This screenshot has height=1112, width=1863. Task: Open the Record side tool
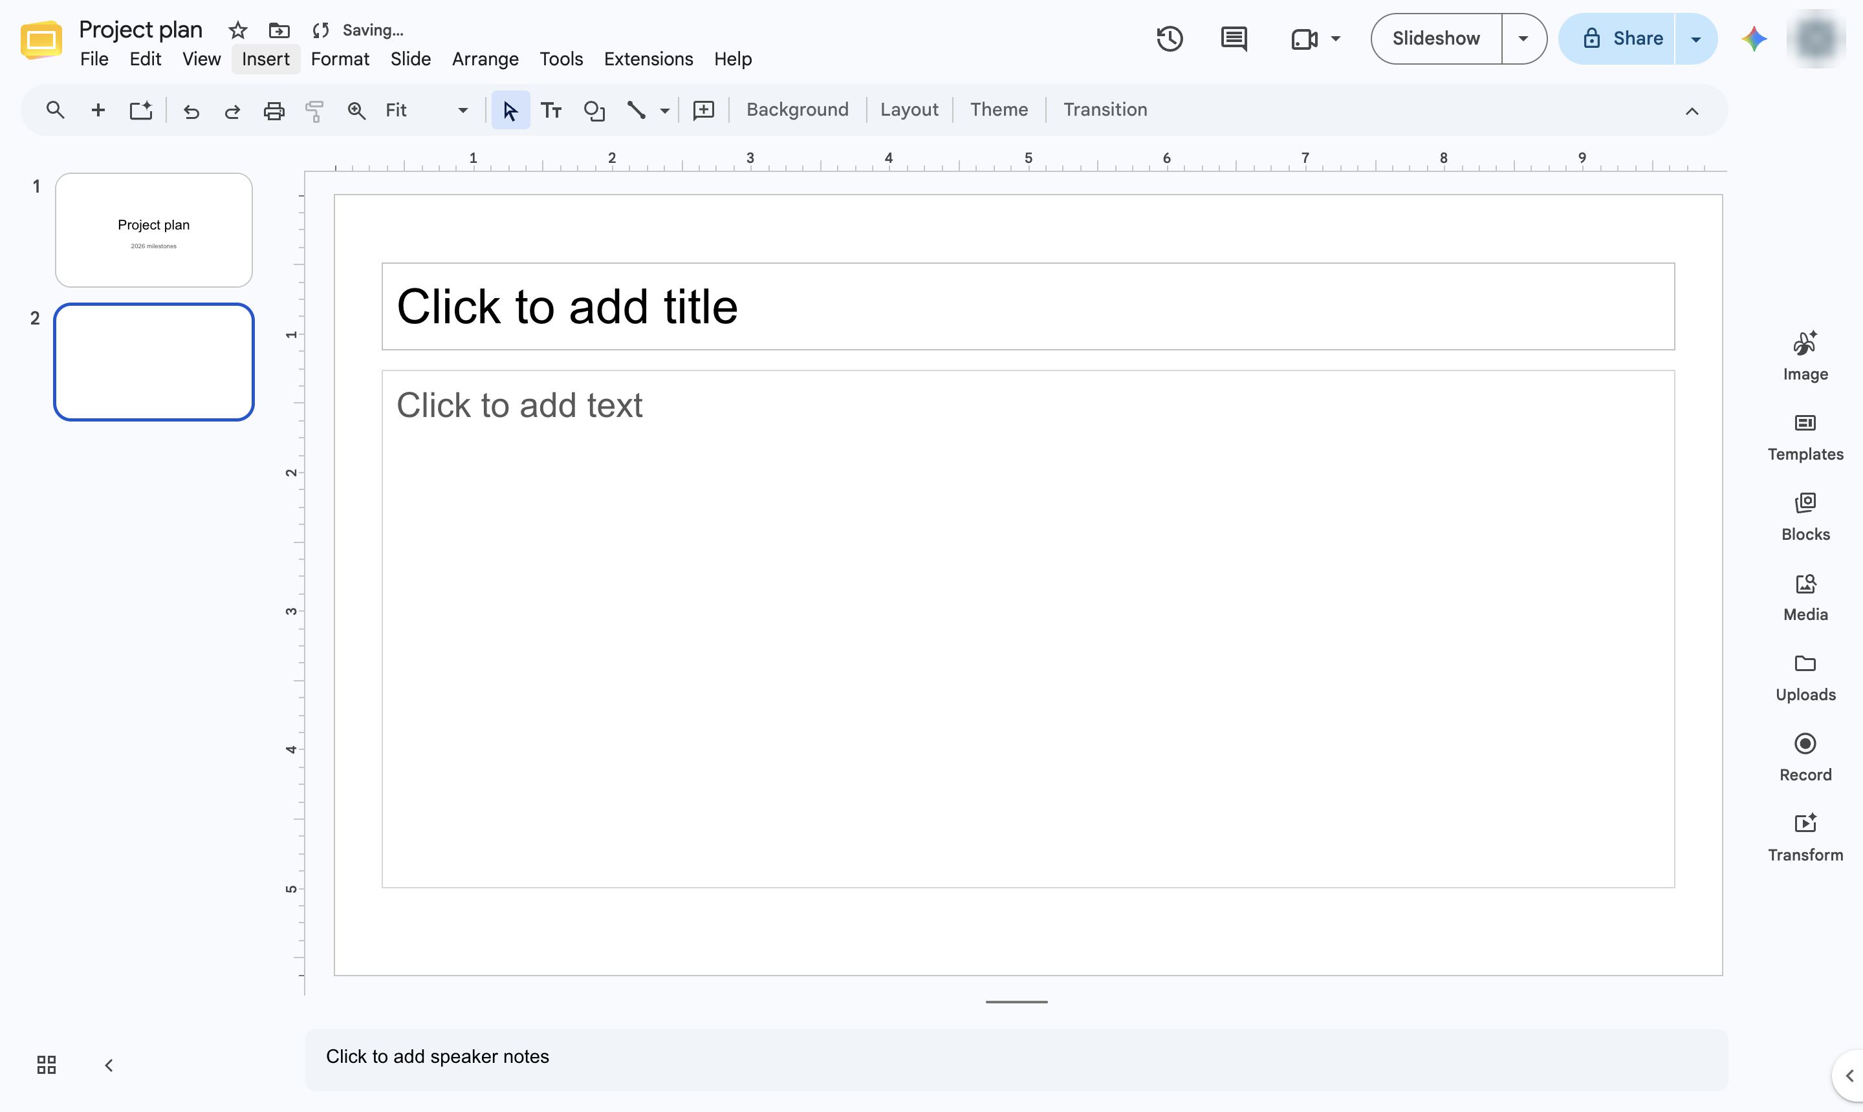(x=1805, y=758)
